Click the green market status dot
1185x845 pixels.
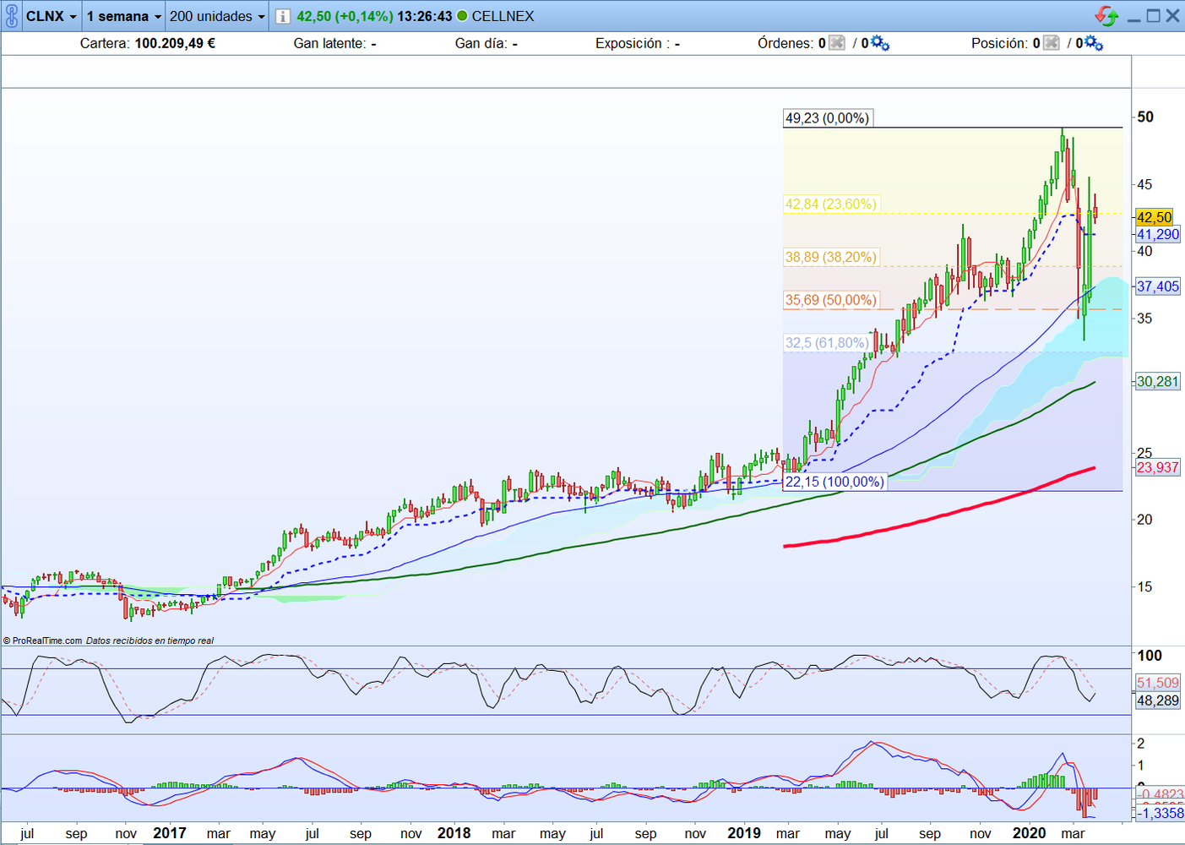tap(462, 16)
